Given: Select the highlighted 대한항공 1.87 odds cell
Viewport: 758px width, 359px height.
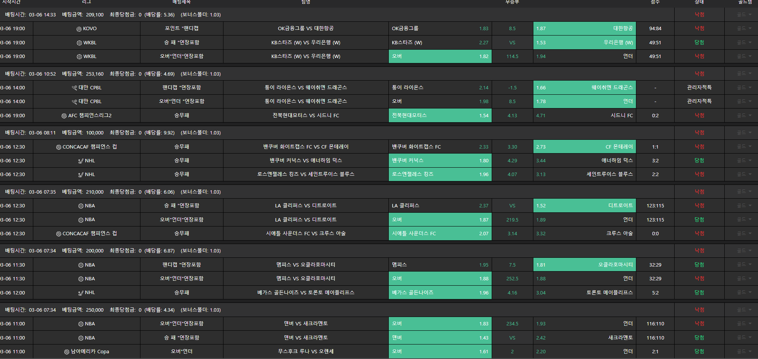Looking at the screenshot, I should 584,29.
